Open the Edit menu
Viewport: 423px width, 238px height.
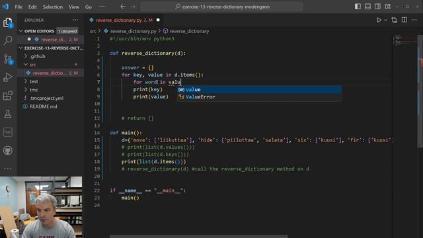pos(32,7)
